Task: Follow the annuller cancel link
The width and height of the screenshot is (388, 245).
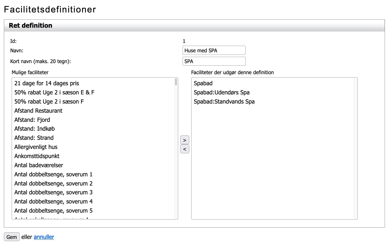Action: point(44,237)
